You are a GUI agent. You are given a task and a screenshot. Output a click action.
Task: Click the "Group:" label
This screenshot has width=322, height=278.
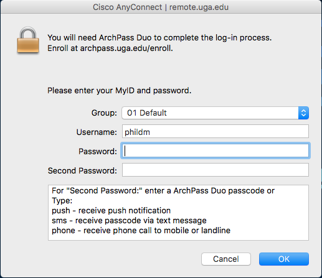104,113
